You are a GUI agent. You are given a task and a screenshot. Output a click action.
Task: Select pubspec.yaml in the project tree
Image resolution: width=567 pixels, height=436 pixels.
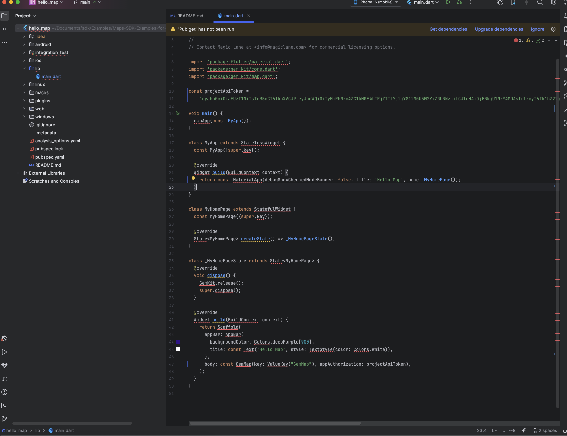pos(49,157)
